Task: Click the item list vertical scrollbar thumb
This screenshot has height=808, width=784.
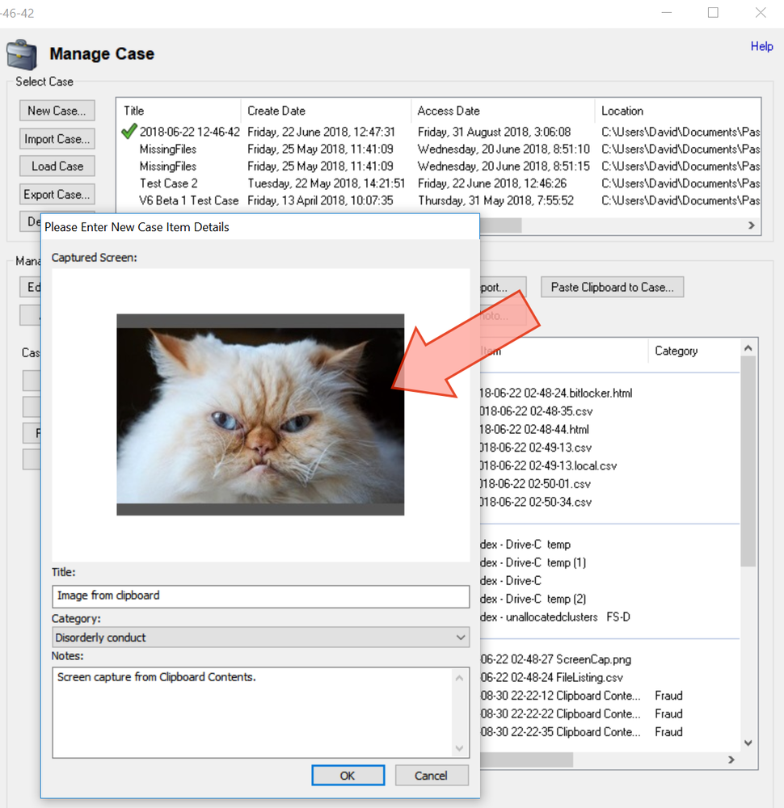Action: click(748, 461)
